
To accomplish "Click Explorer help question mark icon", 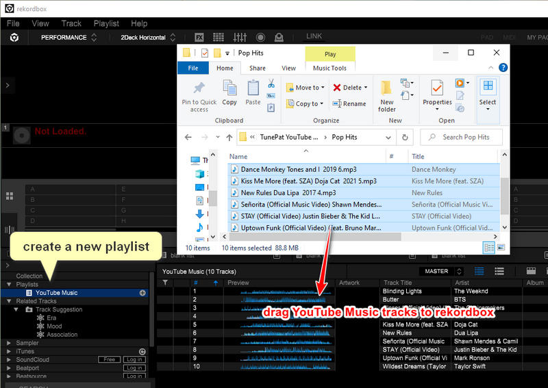I will 503,67.
